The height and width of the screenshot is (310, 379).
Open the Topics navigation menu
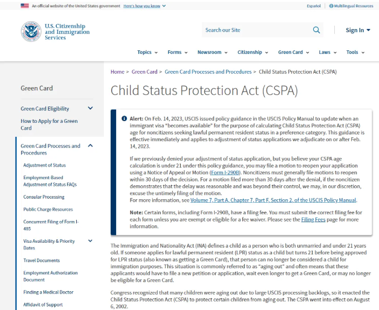(147, 52)
